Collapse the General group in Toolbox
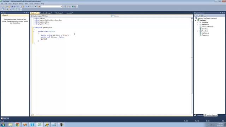226x127 pixels. click(x=2, y=15)
